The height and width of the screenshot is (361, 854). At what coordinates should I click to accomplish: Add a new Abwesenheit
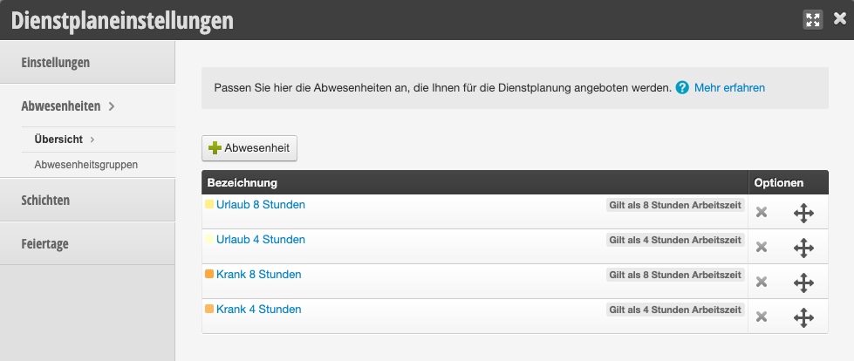pyautogui.click(x=249, y=148)
